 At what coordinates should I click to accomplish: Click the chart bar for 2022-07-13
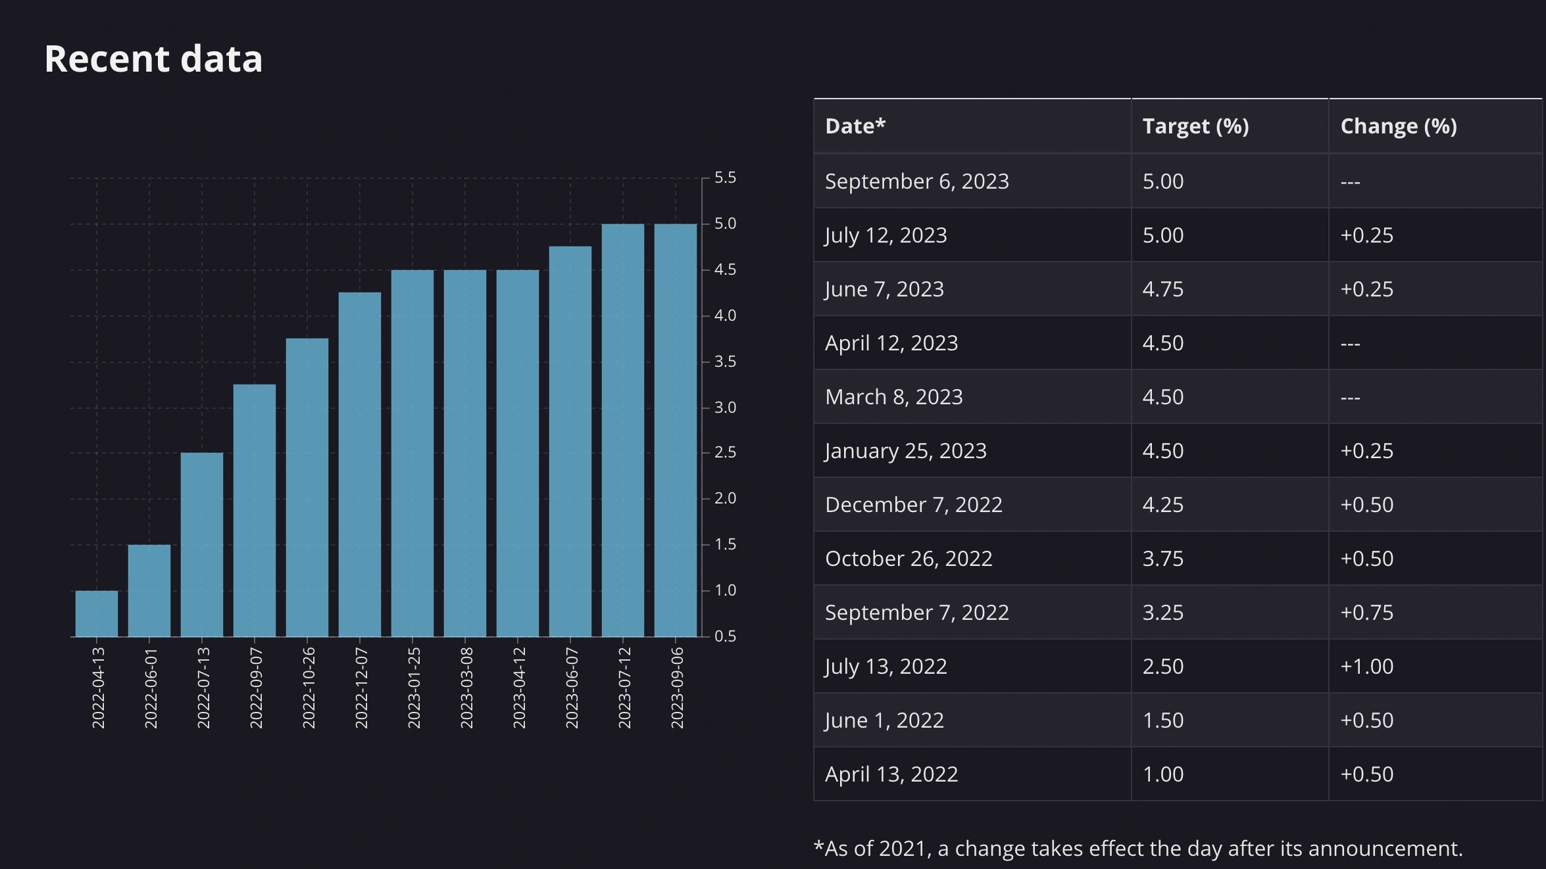point(202,545)
